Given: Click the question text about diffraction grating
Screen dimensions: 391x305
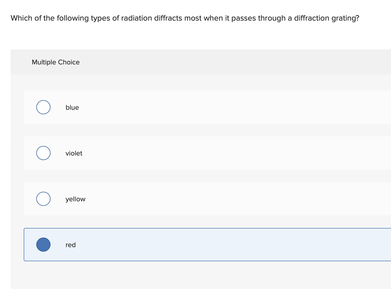Looking at the screenshot, I should point(185,18).
